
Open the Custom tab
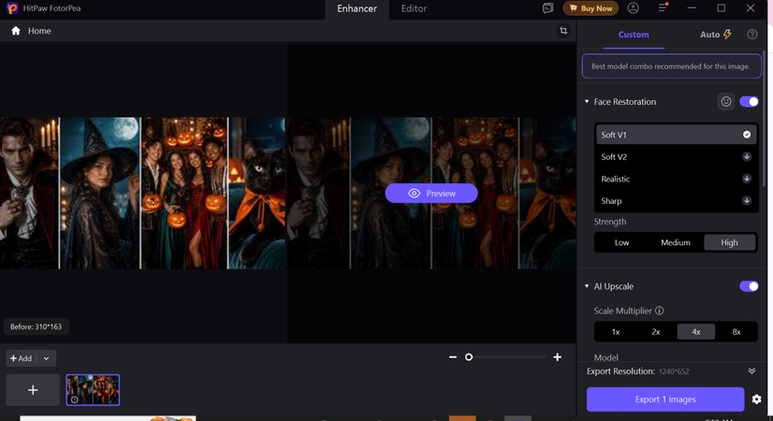tap(634, 35)
